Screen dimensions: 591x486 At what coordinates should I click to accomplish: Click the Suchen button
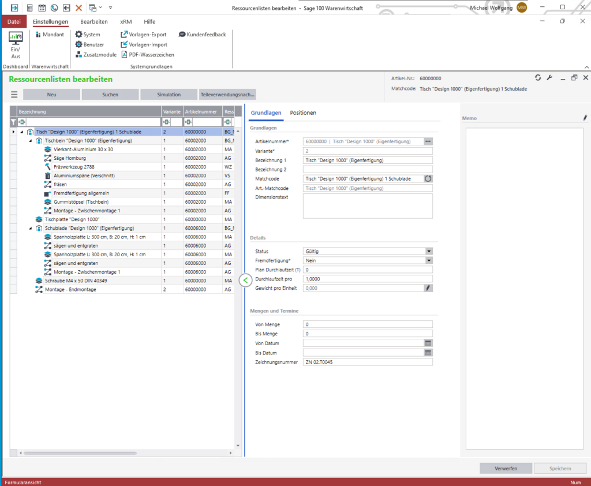point(110,95)
